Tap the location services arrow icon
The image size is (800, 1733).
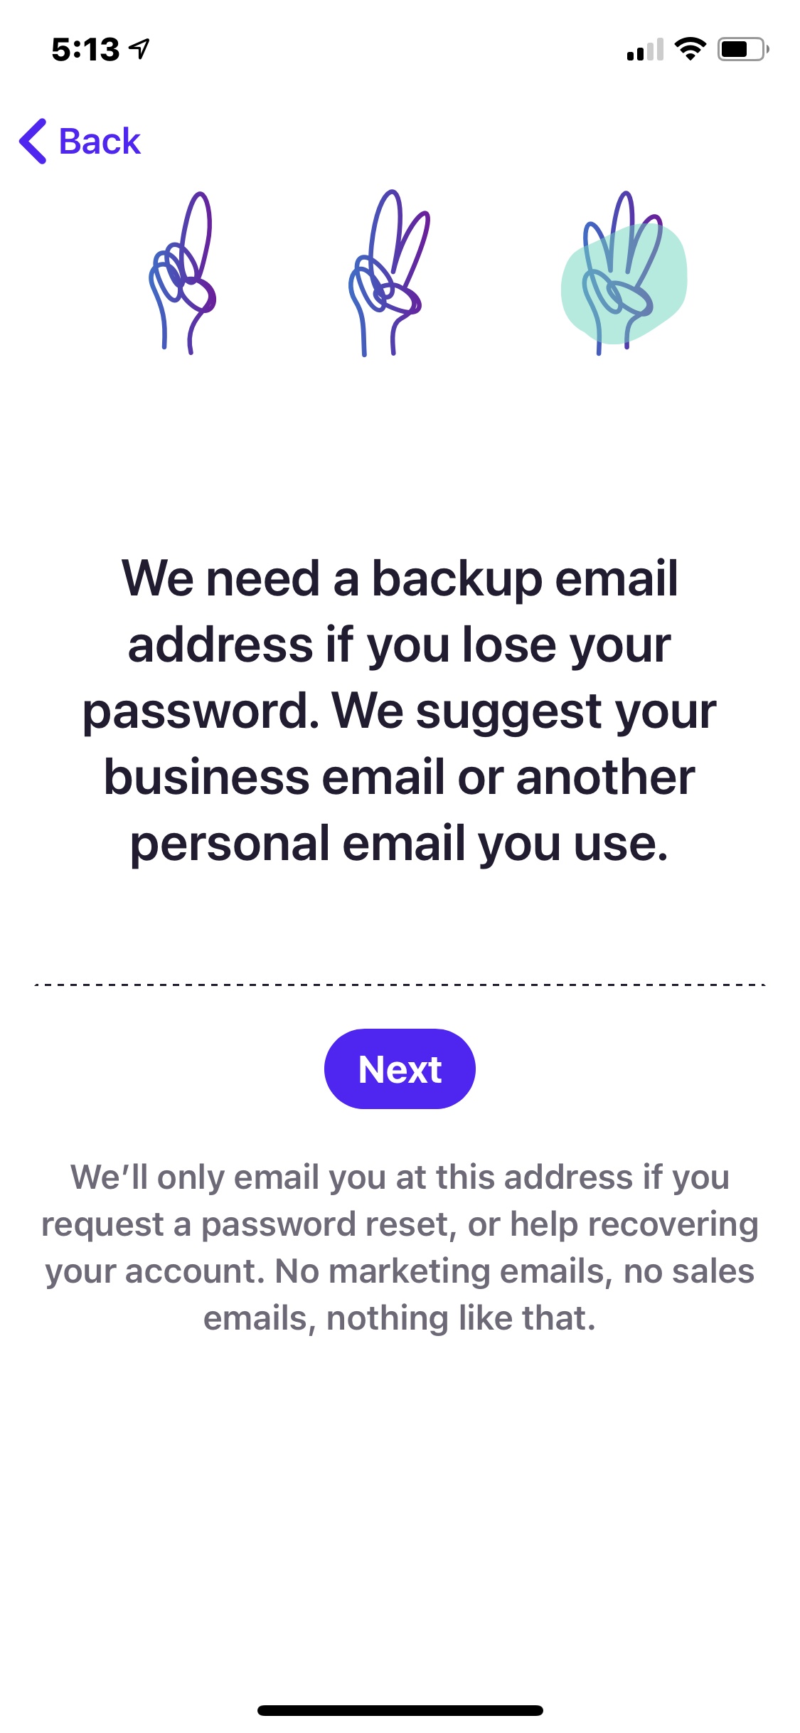(x=139, y=49)
